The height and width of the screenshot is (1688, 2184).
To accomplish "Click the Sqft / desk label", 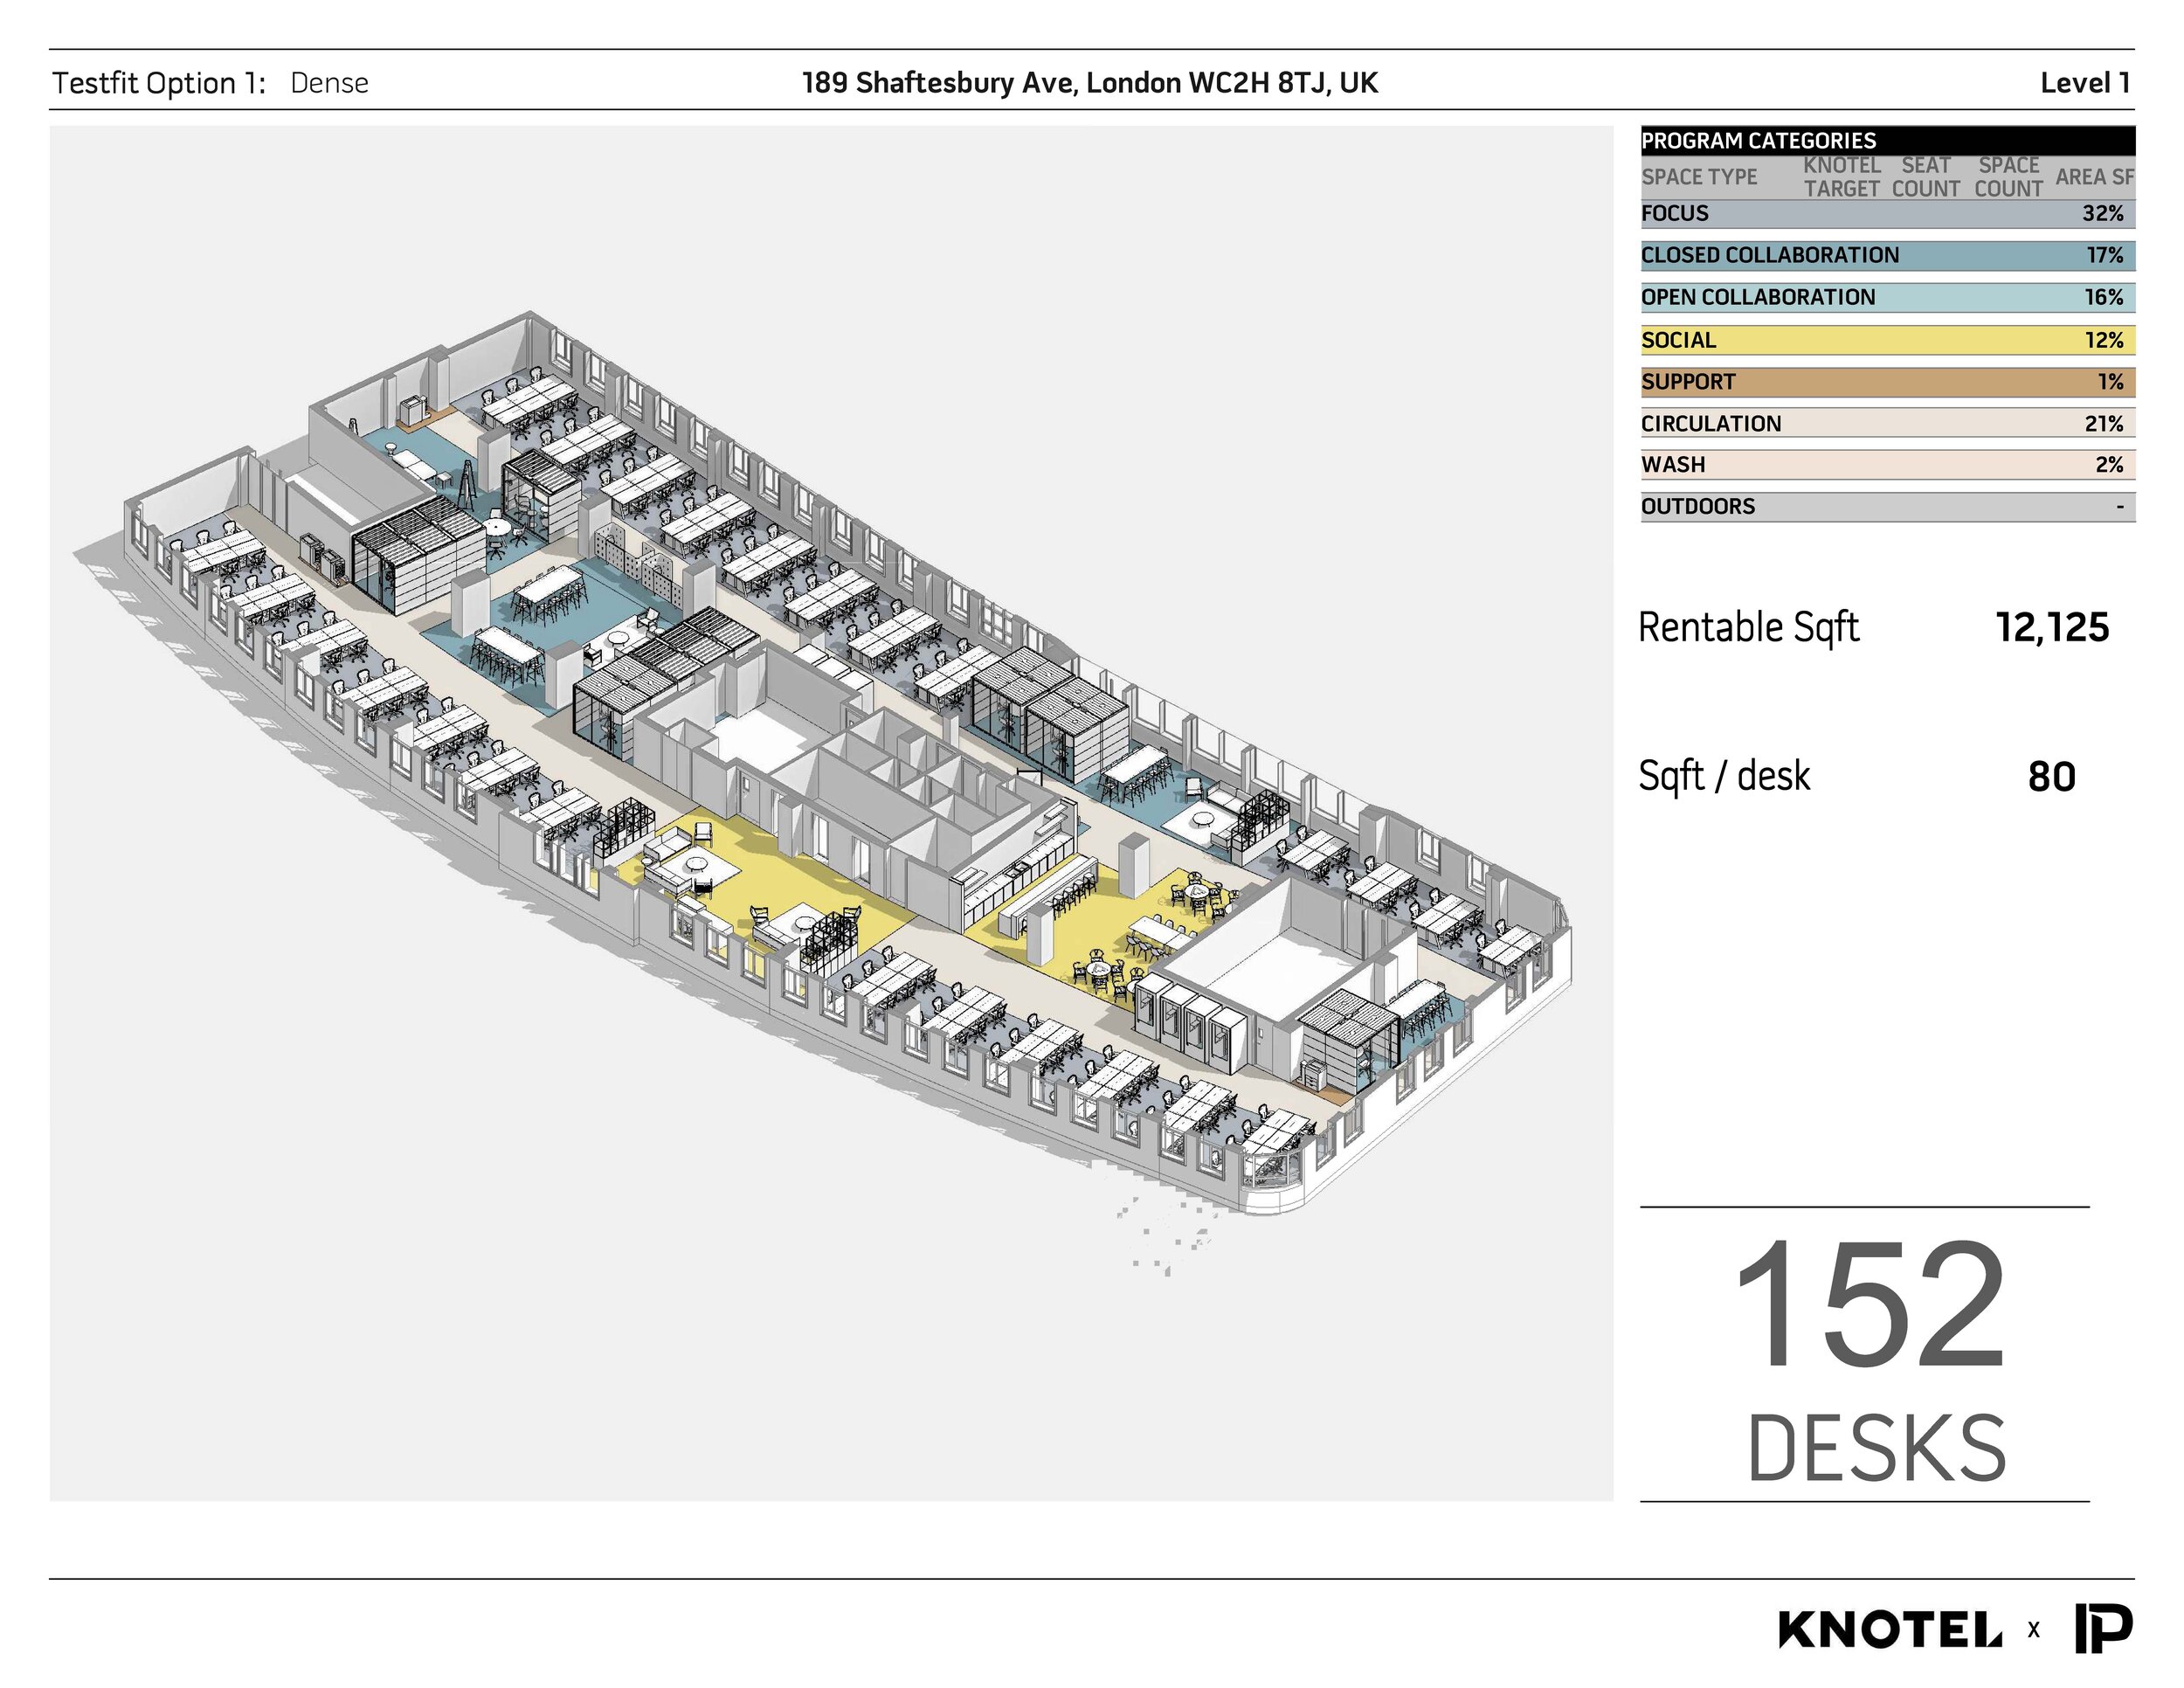I will [x=1724, y=776].
